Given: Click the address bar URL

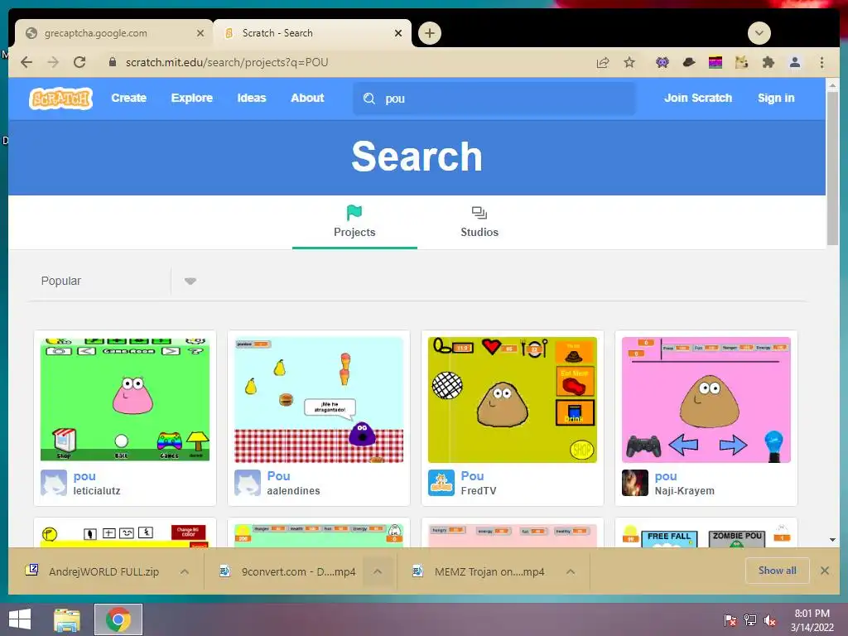Looking at the screenshot, I should pos(227,62).
